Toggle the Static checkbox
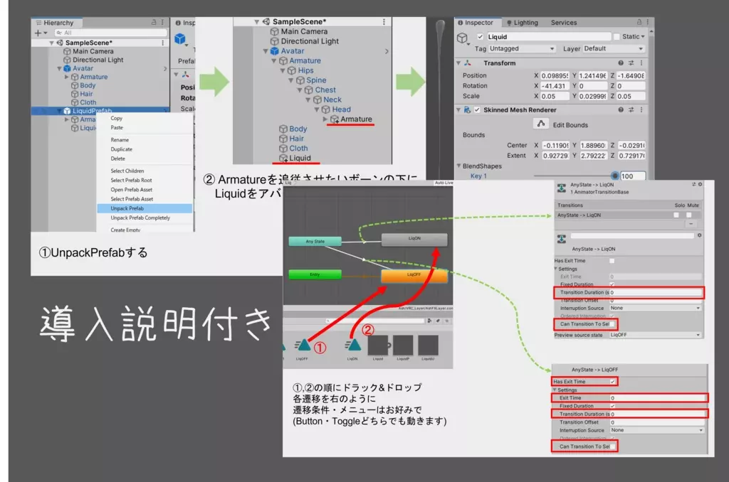 tap(617, 37)
